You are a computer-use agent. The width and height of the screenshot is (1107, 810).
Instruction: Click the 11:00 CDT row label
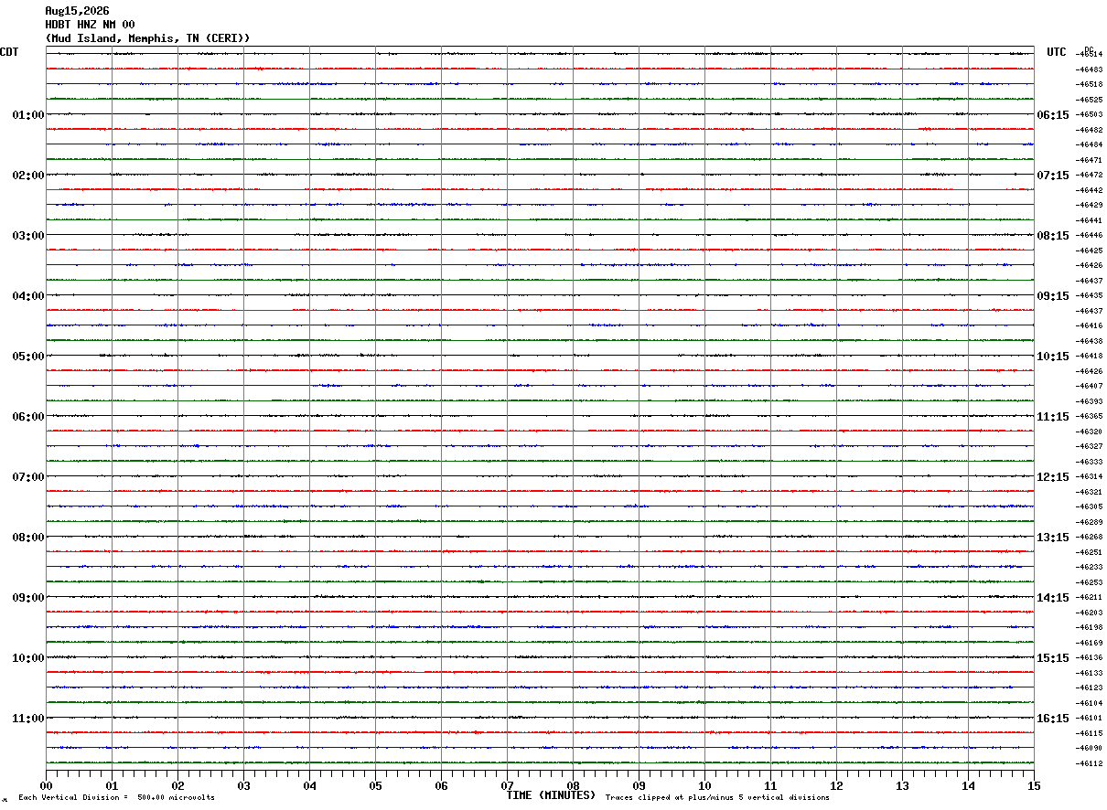pyautogui.click(x=28, y=719)
